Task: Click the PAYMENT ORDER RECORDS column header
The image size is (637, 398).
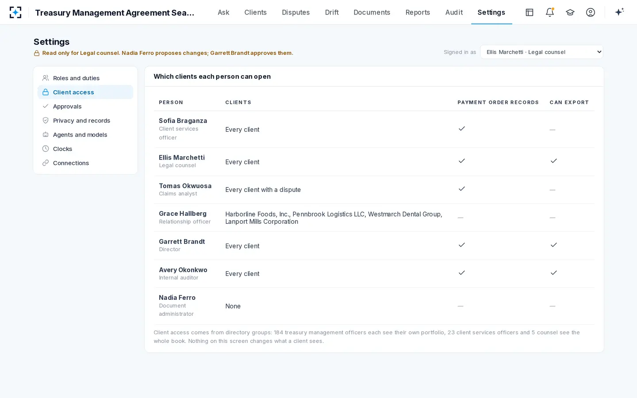Action: (498, 102)
